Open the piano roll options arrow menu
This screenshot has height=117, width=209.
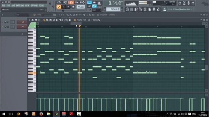coord(29,20)
